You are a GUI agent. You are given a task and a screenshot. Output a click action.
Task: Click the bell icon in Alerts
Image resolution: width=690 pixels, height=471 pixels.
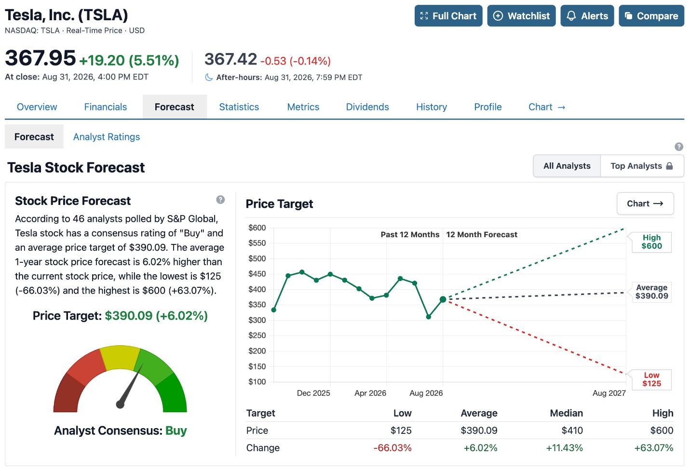pyautogui.click(x=571, y=16)
